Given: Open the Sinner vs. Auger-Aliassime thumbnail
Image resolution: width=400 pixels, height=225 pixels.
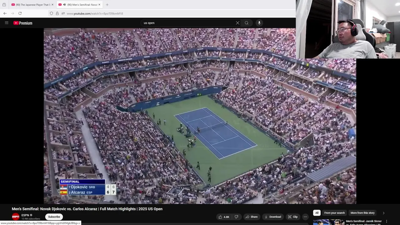Looking at the screenshot, I should pos(329,222).
